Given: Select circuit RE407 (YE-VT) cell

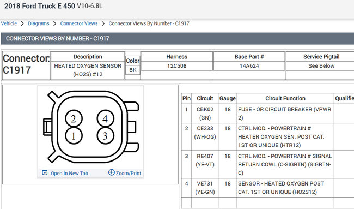Looking at the screenshot, I should tap(205, 164).
